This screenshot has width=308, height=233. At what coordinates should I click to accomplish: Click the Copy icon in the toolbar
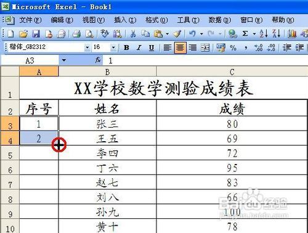coord(145,34)
